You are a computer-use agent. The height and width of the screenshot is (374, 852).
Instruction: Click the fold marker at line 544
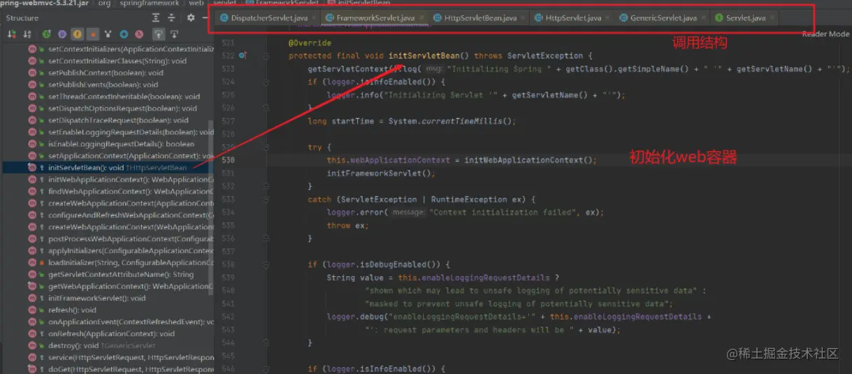[266, 343]
